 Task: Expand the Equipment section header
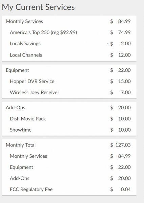coord(69,70)
